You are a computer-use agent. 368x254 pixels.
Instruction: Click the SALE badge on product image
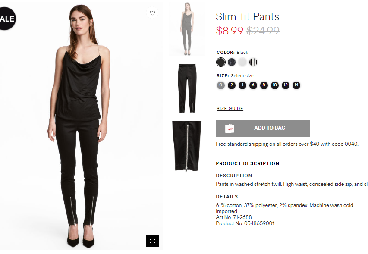pos(7,19)
